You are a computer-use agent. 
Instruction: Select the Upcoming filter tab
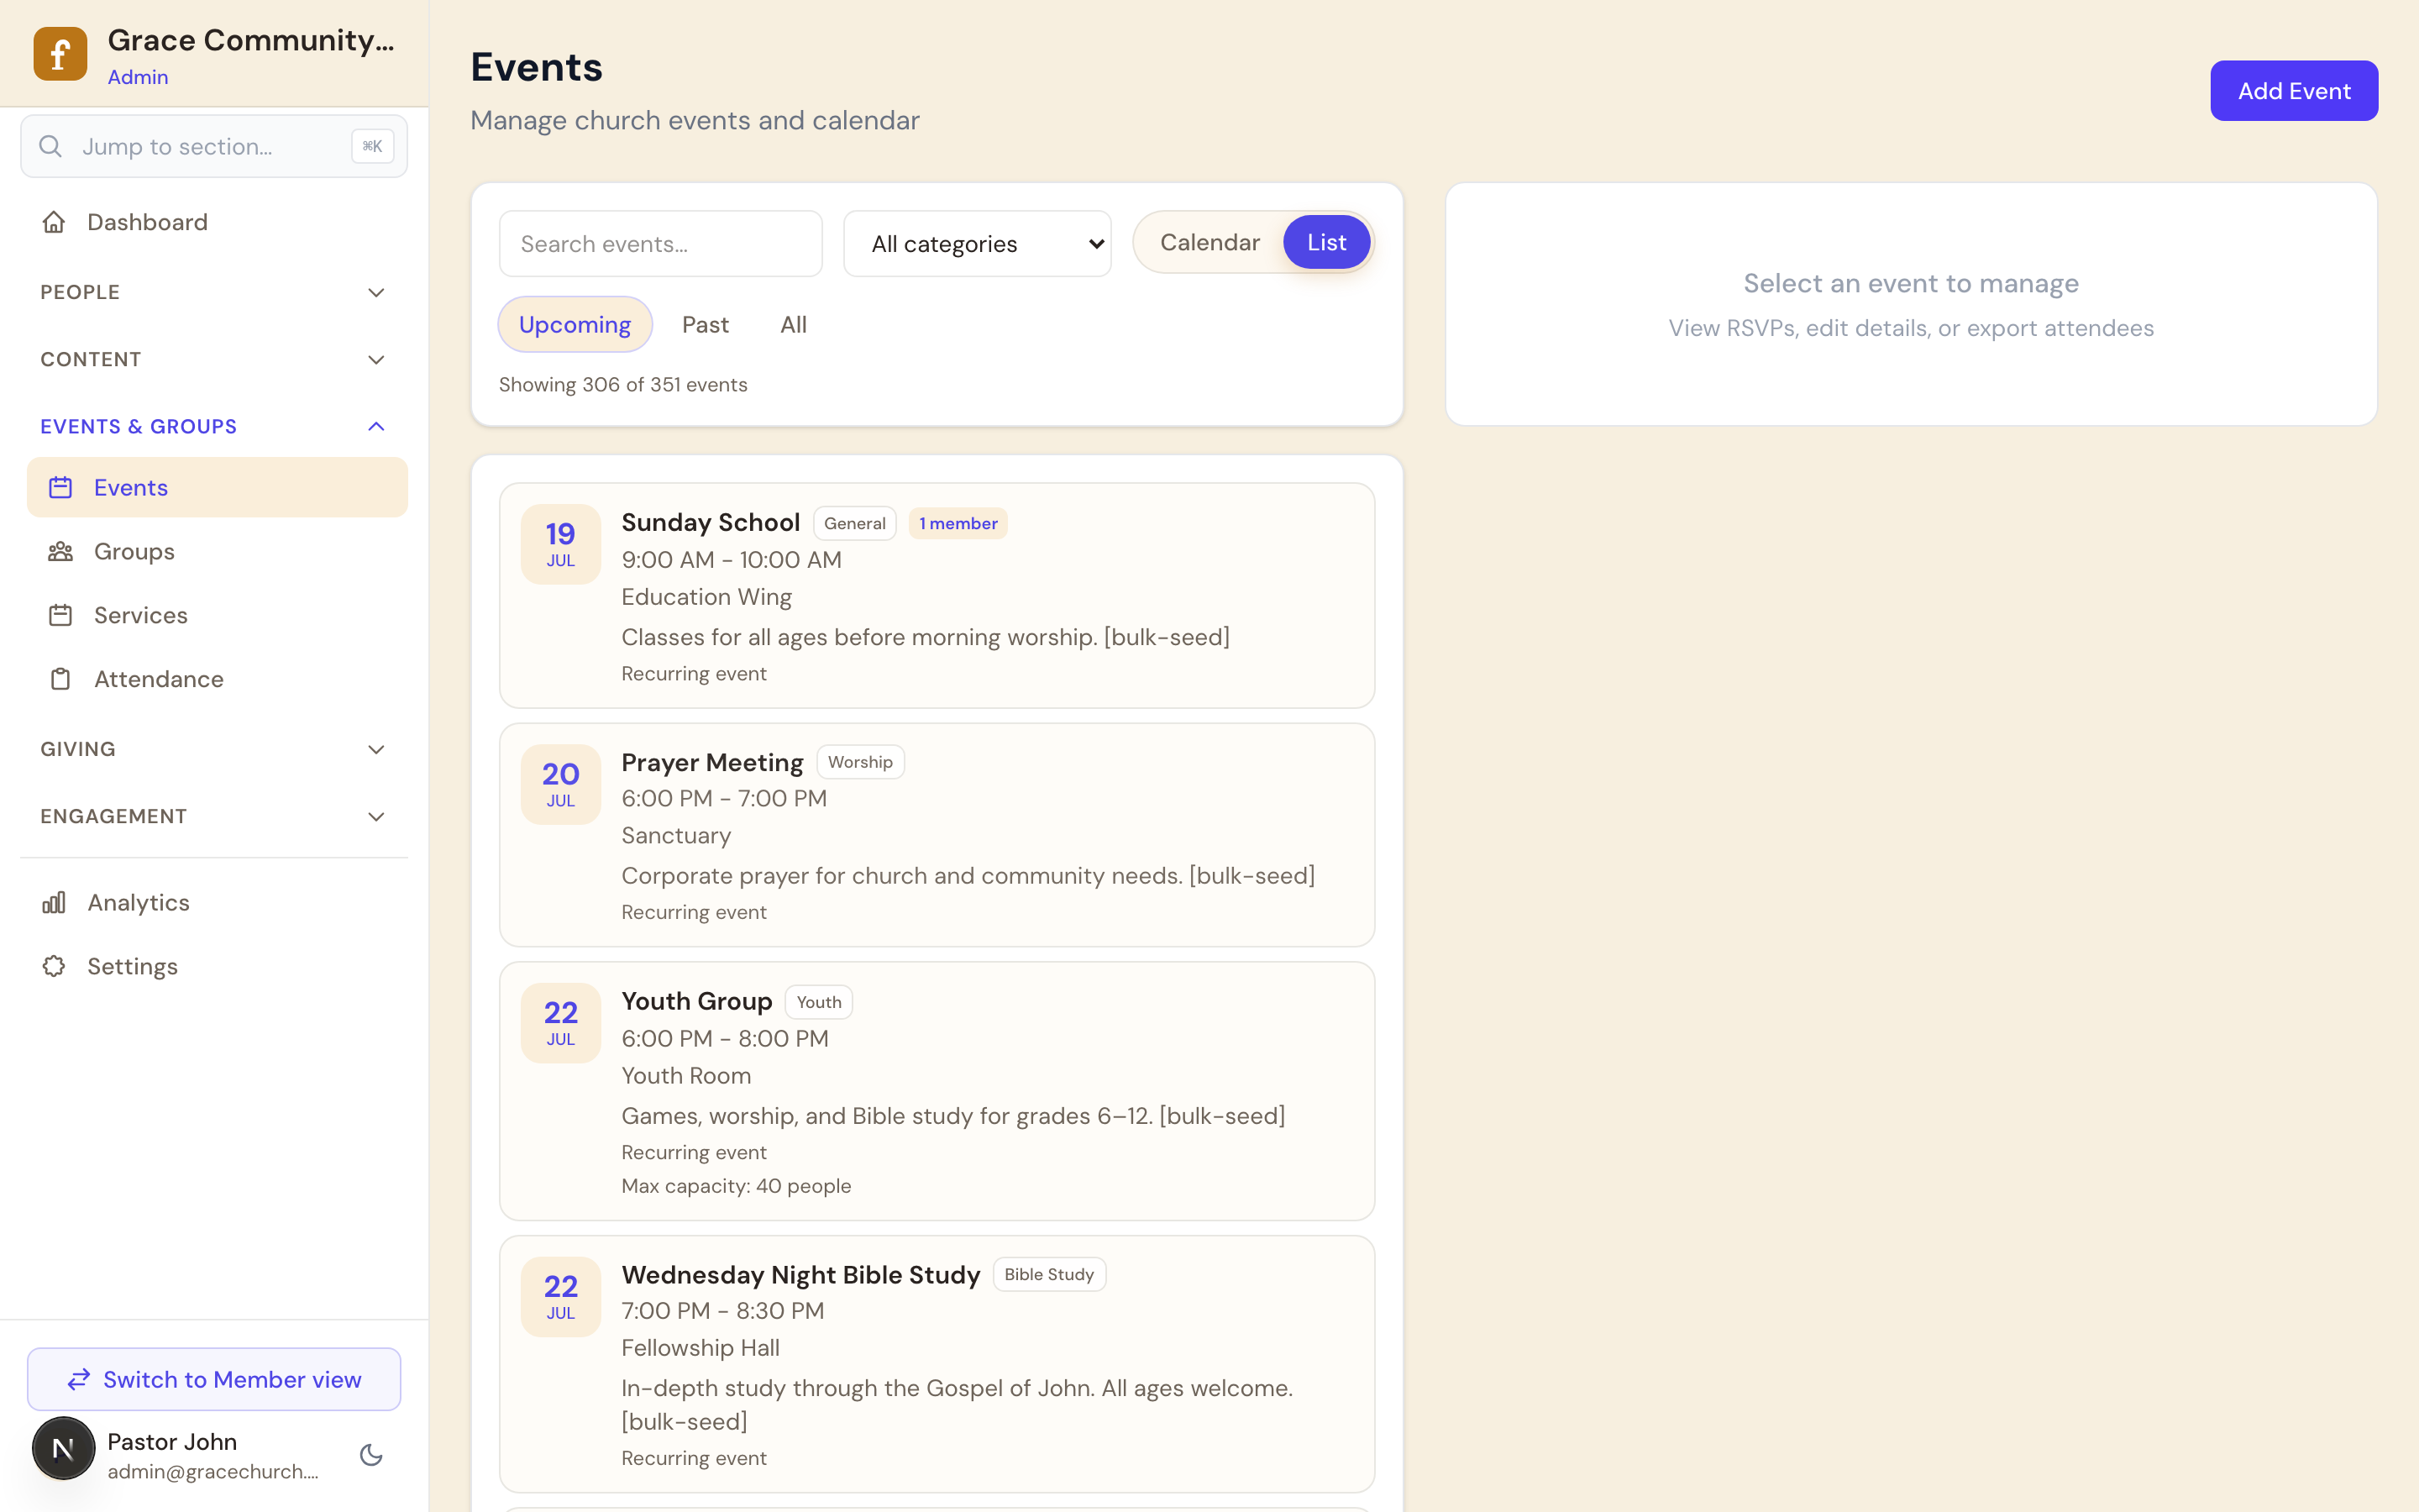click(575, 325)
